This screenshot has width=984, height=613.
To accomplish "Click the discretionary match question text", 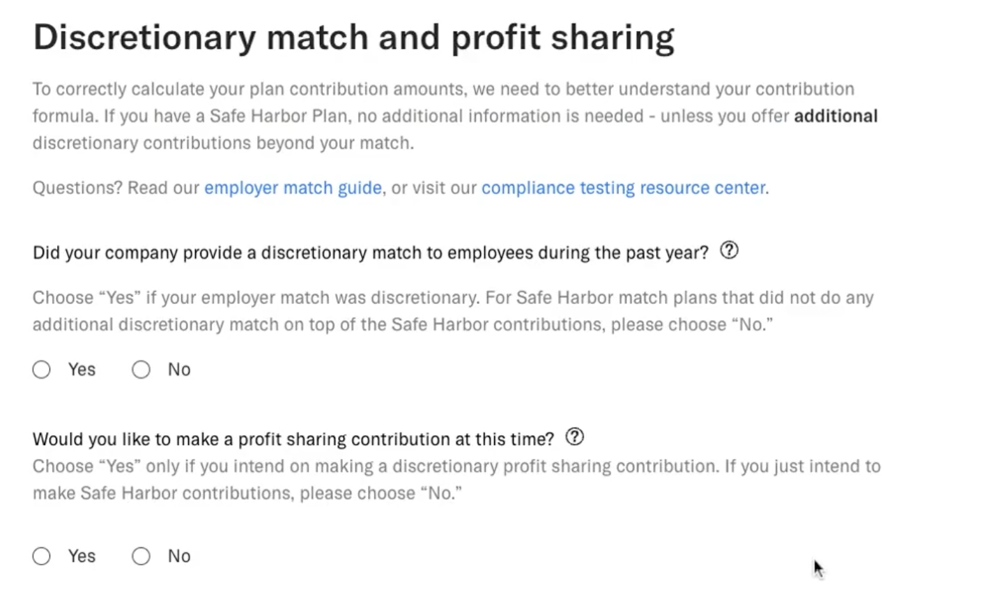I will tap(371, 252).
